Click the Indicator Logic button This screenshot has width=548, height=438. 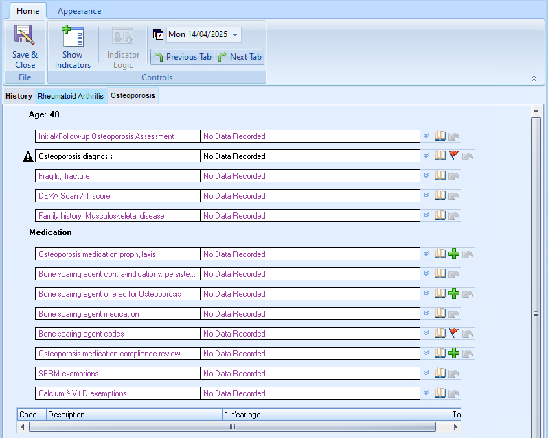(123, 47)
